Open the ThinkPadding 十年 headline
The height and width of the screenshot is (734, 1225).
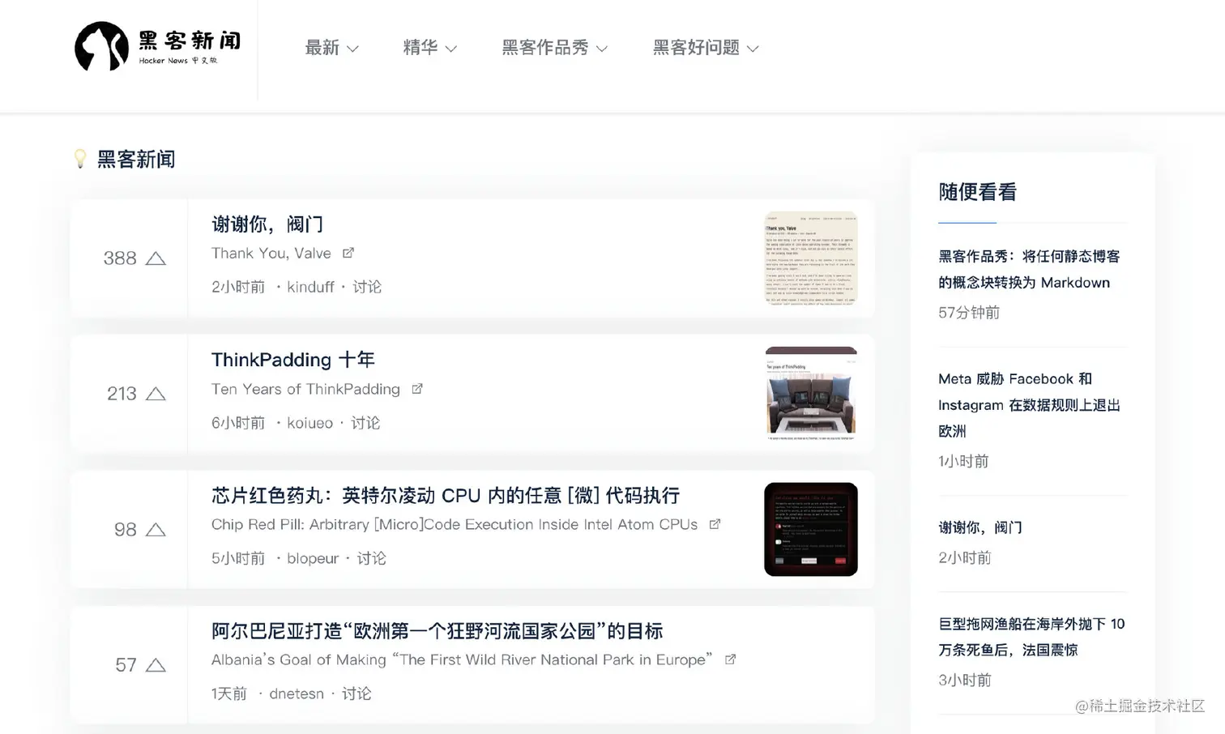[x=293, y=359]
